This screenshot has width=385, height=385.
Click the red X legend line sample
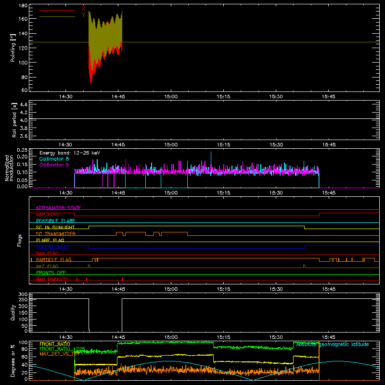pyautogui.click(x=57, y=10)
